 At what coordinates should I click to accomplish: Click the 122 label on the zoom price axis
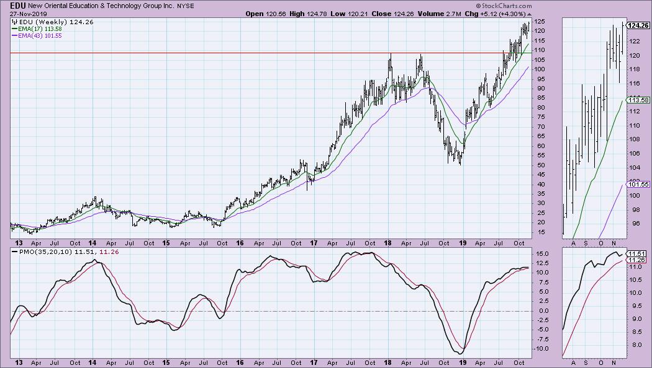click(x=634, y=41)
